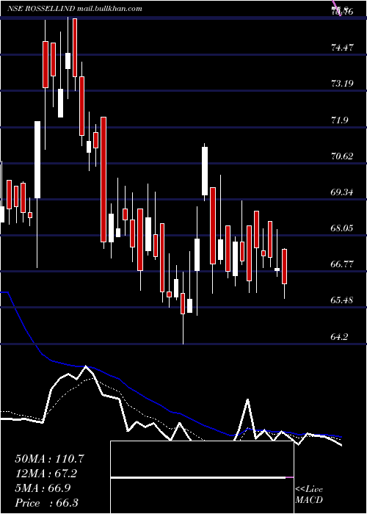Click the 12MA : 67.2 reading
The width and height of the screenshot is (367, 514).
click(47, 474)
